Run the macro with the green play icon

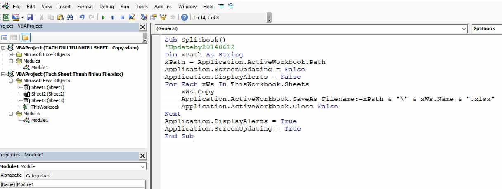[x=103, y=17]
